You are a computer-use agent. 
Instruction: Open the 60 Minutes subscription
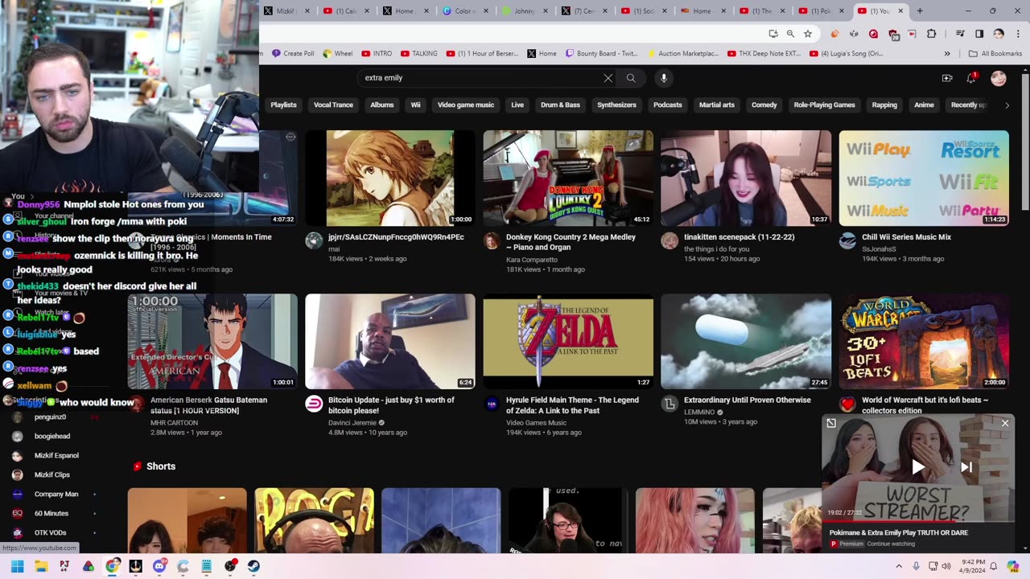coord(50,513)
